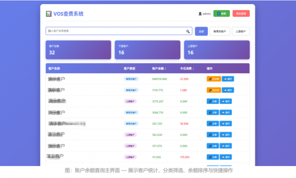Select the 尊贵的客户 filter tab
The image size is (296, 178).
click(220, 31)
